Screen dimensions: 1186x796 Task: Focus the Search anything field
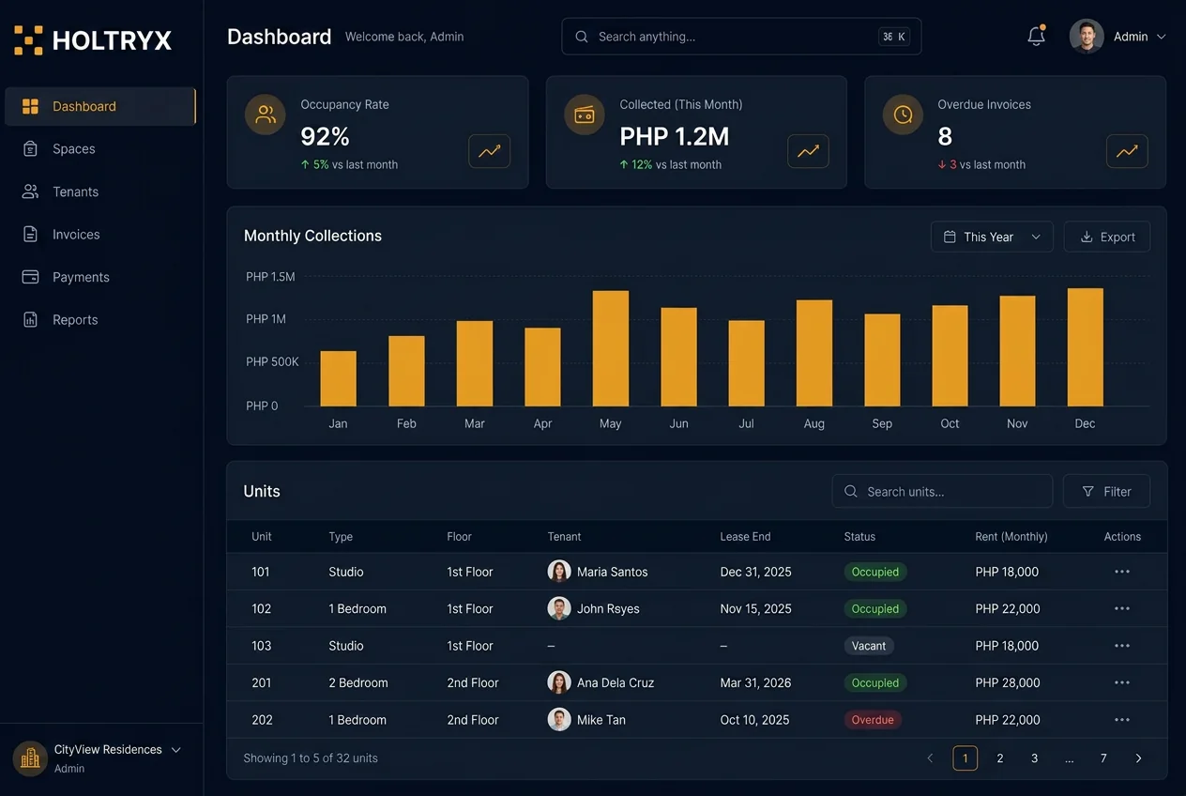pos(741,37)
